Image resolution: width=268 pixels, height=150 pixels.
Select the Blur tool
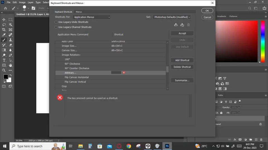(x=10, y=50)
